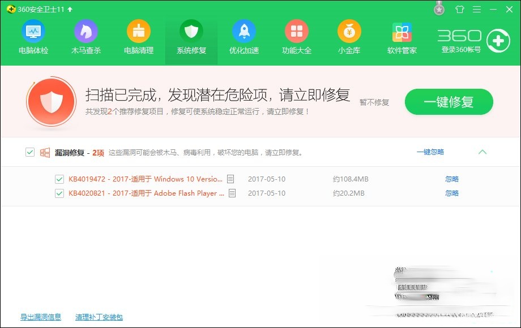The width and height of the screenshot is (521, 328).
Task: Open 电脑清理 cleanup tool
Action: [139, 37]
